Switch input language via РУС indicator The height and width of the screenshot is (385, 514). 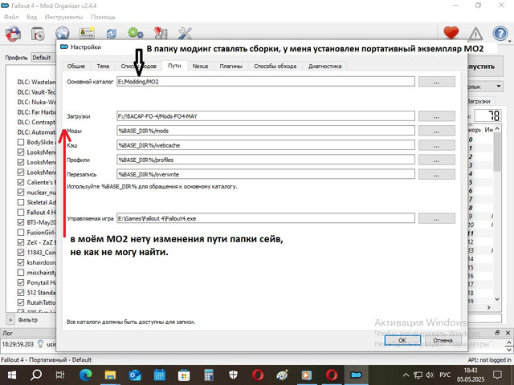click(445, 375)
